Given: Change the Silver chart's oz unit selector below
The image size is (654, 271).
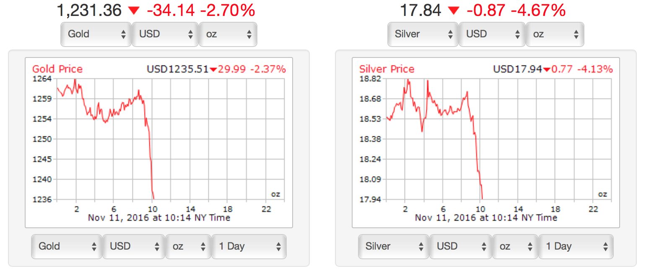Looking at the screenshot, I should [x=515, y=246].
